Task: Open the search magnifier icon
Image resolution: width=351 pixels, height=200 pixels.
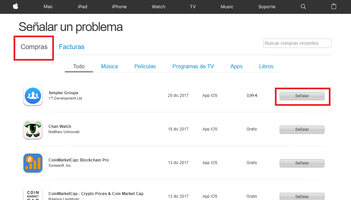Action: [303, 7]
